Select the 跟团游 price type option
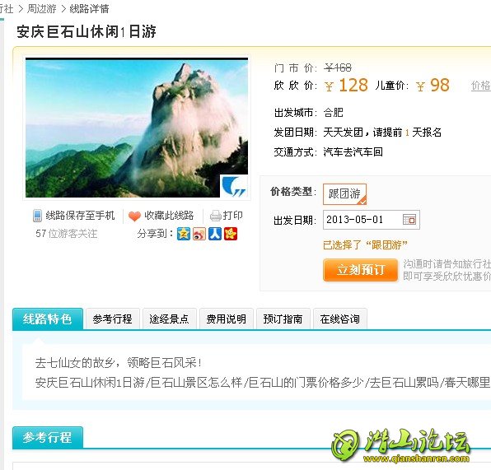The width and height of the screenshot is (491, 470). pyautogui.click(x=344, y=194)
